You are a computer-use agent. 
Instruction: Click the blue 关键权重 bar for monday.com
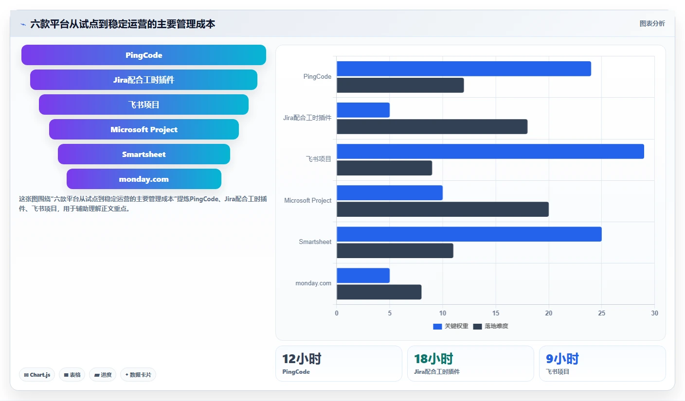click(x=363, y=275)
